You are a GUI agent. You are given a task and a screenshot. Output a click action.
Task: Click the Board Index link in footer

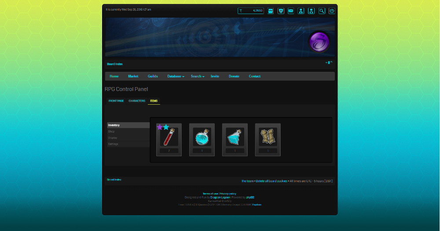(x=114, y=180)
